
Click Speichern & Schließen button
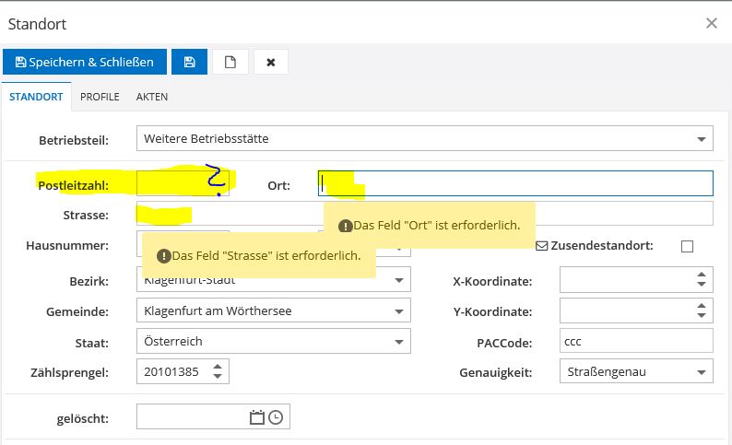(85, 62)
